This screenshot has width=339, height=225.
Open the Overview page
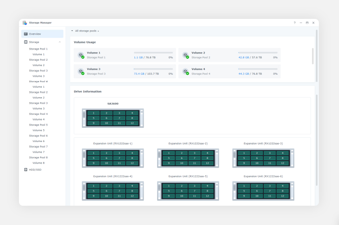pos(42,34)
